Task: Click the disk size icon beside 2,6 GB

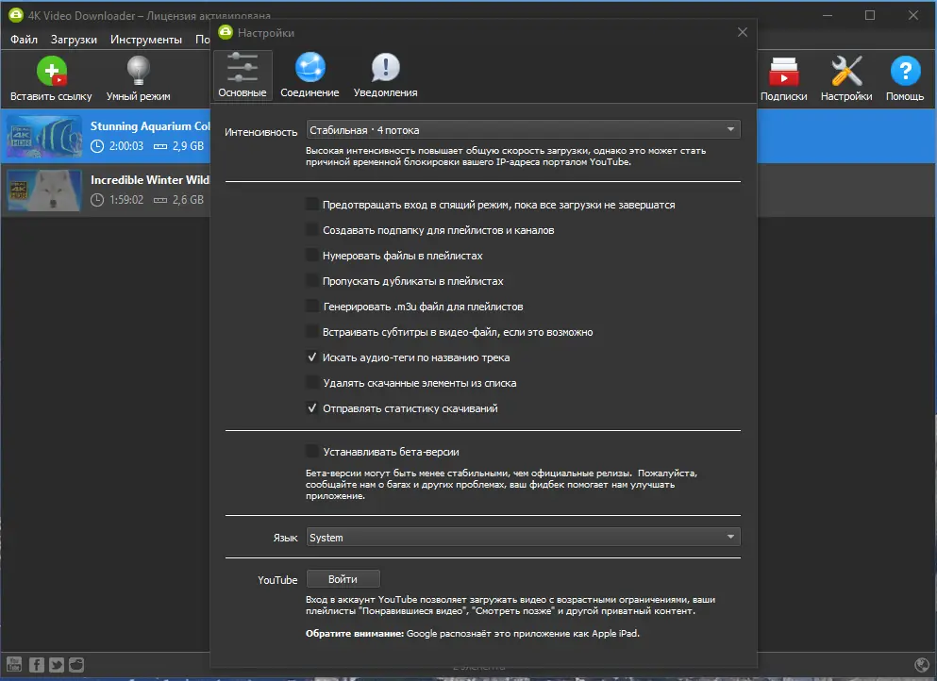Action: (160, 200)
